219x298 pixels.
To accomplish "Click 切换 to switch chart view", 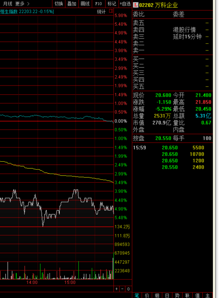I will coord(59,4).
